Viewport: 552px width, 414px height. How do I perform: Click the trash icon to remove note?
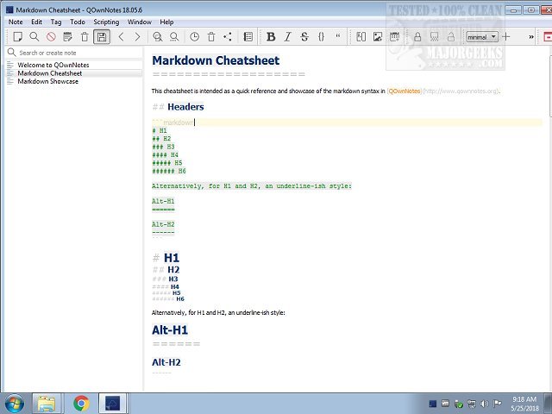pyautogui.click(x=85, y=37)
